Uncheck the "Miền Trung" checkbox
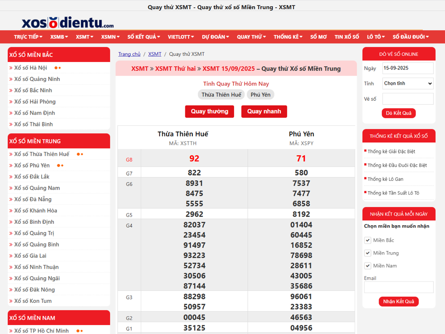445x334 pixels. coord(368,253)
